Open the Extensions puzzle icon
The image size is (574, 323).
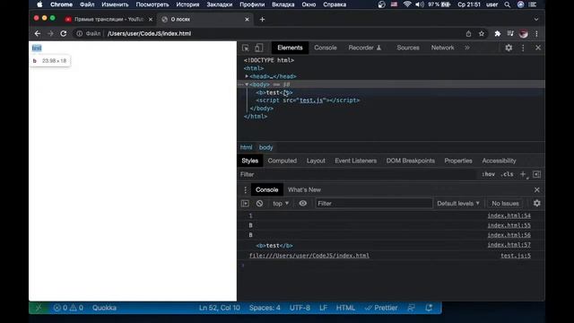point(497,34)
